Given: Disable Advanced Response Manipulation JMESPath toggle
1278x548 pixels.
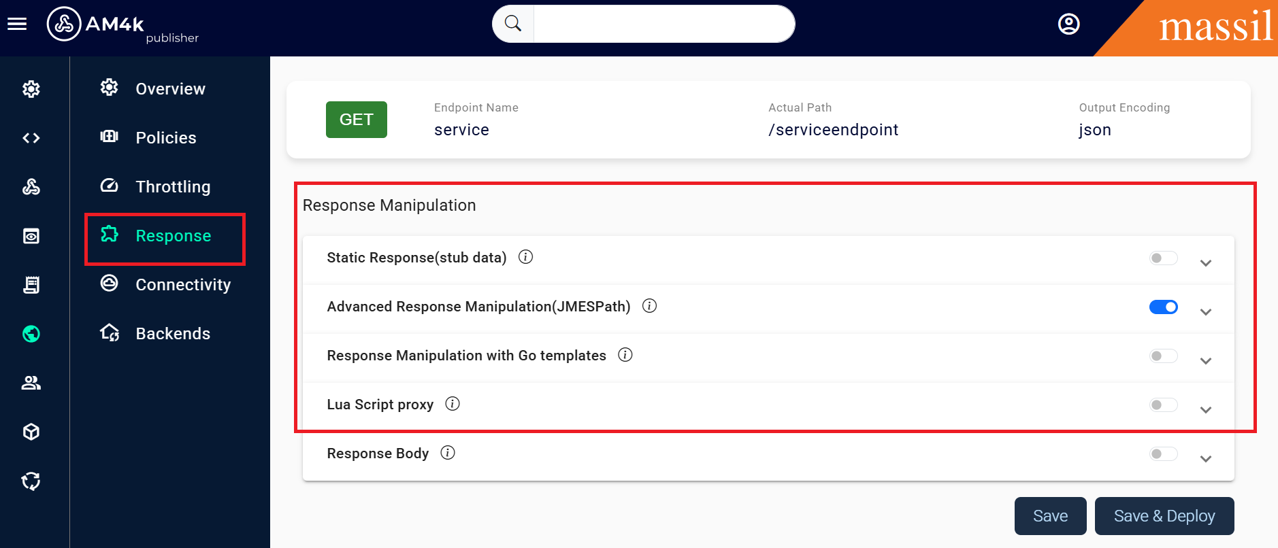Looking at the screenshot, I should (x=1163, y=307).
